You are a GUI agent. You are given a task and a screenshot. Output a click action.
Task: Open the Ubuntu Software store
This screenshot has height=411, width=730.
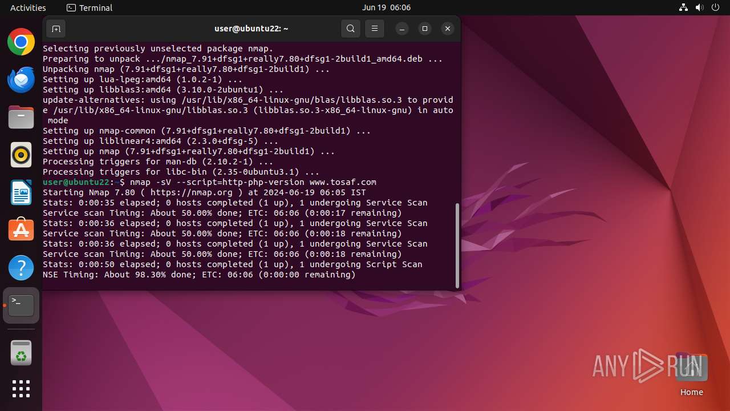coord(21,230)
